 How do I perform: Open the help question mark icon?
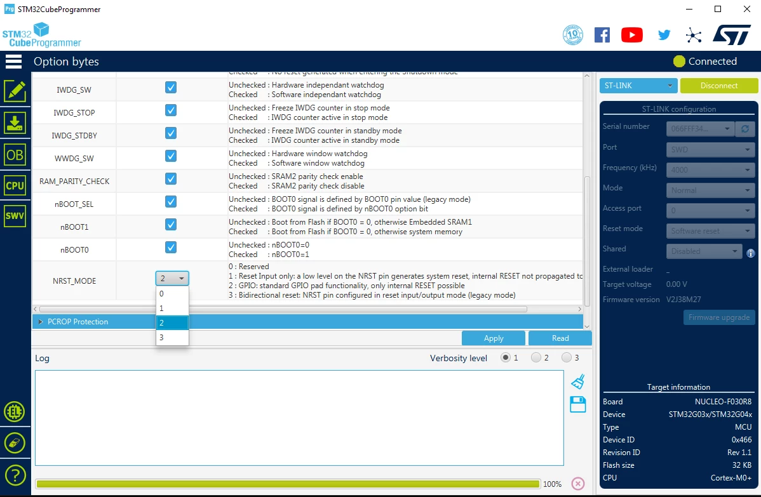tap(15, 475)
